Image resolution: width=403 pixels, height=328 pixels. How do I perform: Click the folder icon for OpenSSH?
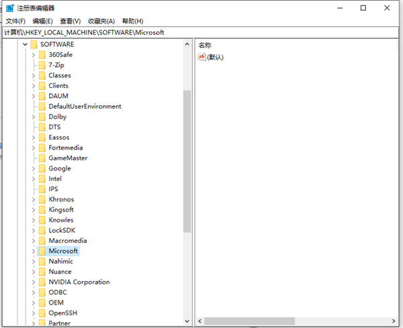42,313
